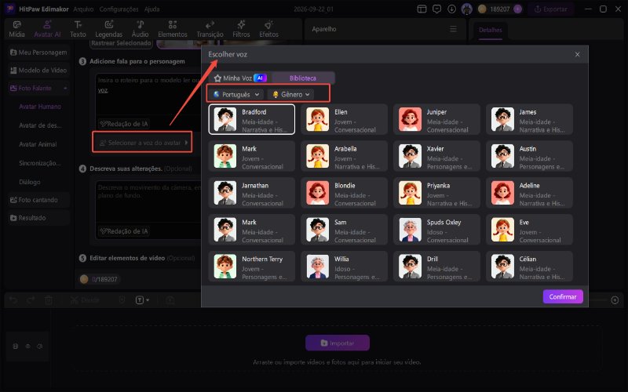Choose the Ellen voice
This screenshot has width=628, height=392.
(x=344, y=119)
